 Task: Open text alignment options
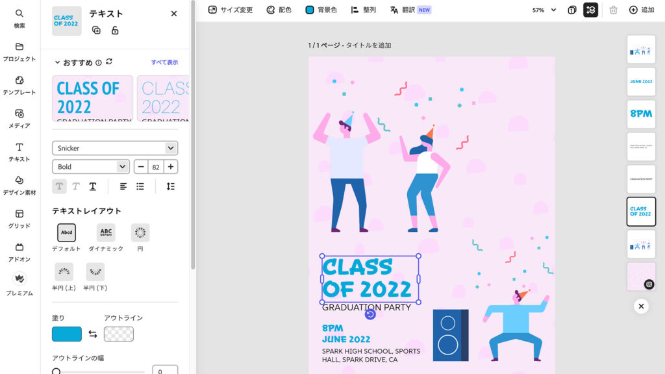pyautogui.click(x=123, y=186)
